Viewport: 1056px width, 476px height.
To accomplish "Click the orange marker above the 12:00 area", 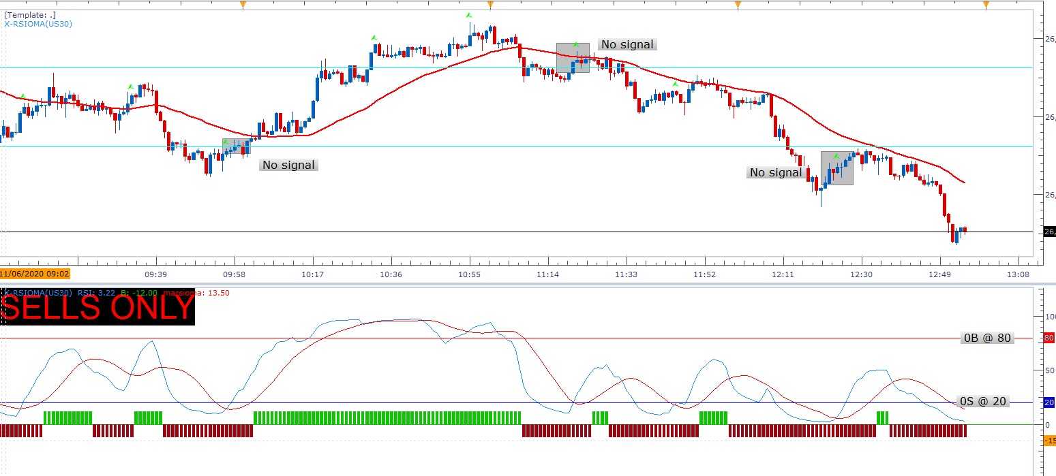I will 738,5.
